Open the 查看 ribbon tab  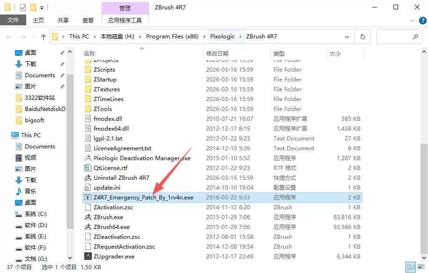[x=88, y=21]
